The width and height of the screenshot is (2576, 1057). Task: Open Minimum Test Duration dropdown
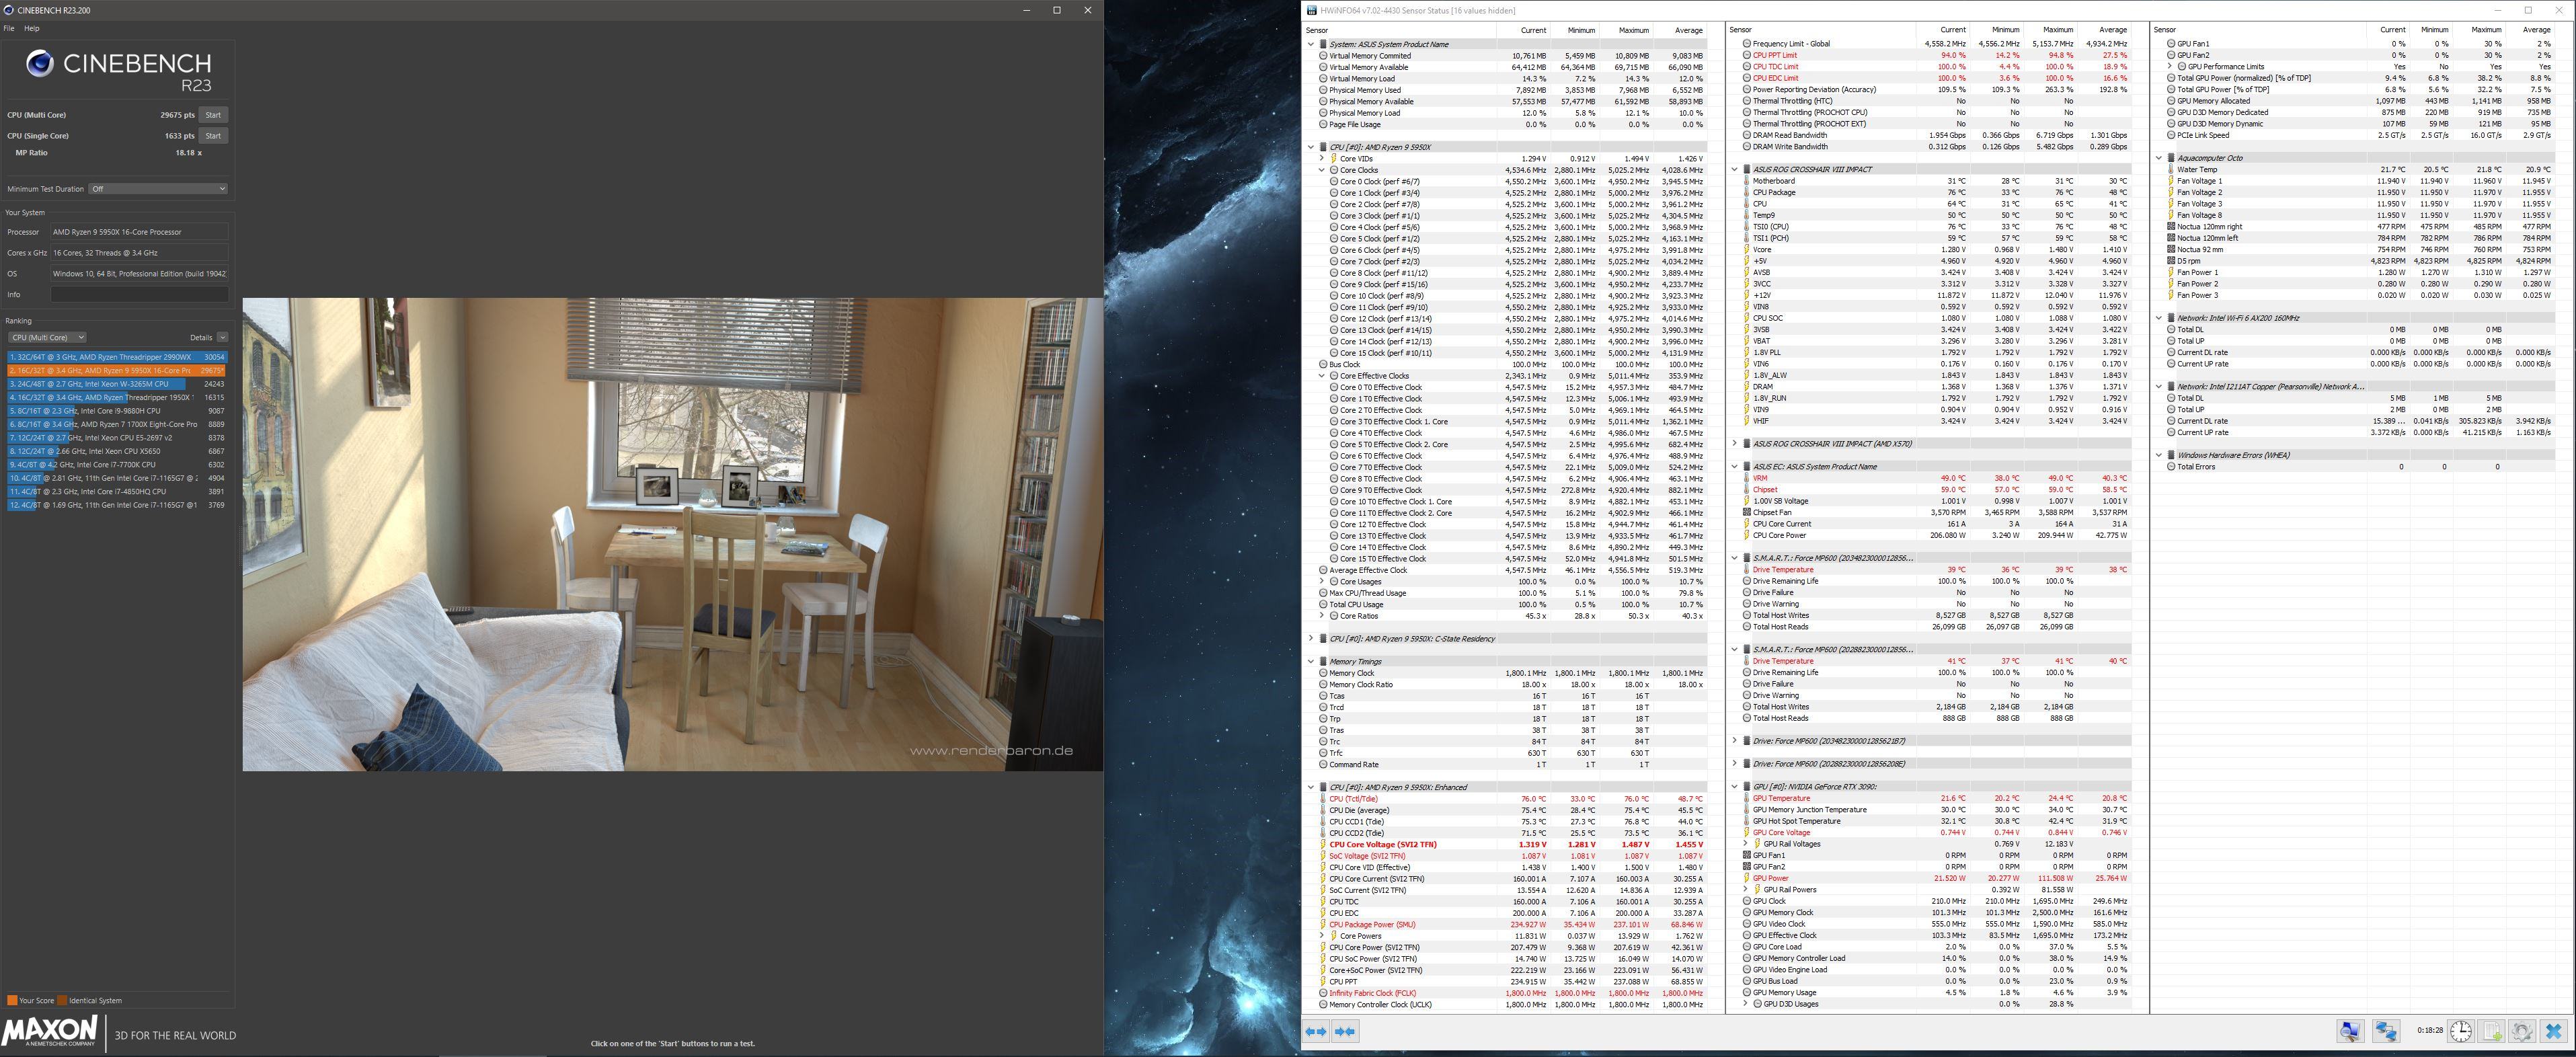tap(158, 189)
